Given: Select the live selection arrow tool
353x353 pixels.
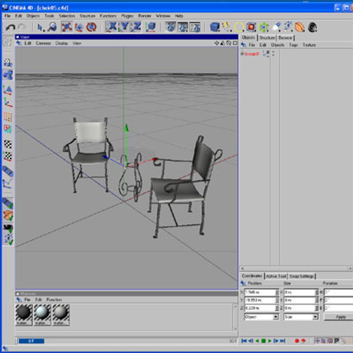Looking at the screenshot, I should point(40,27).
